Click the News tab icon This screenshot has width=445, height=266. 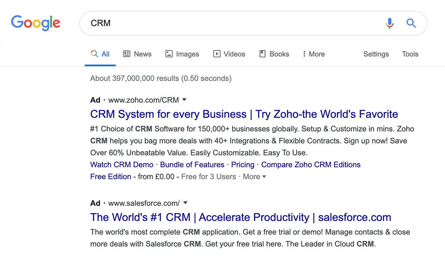click(126, 54)
